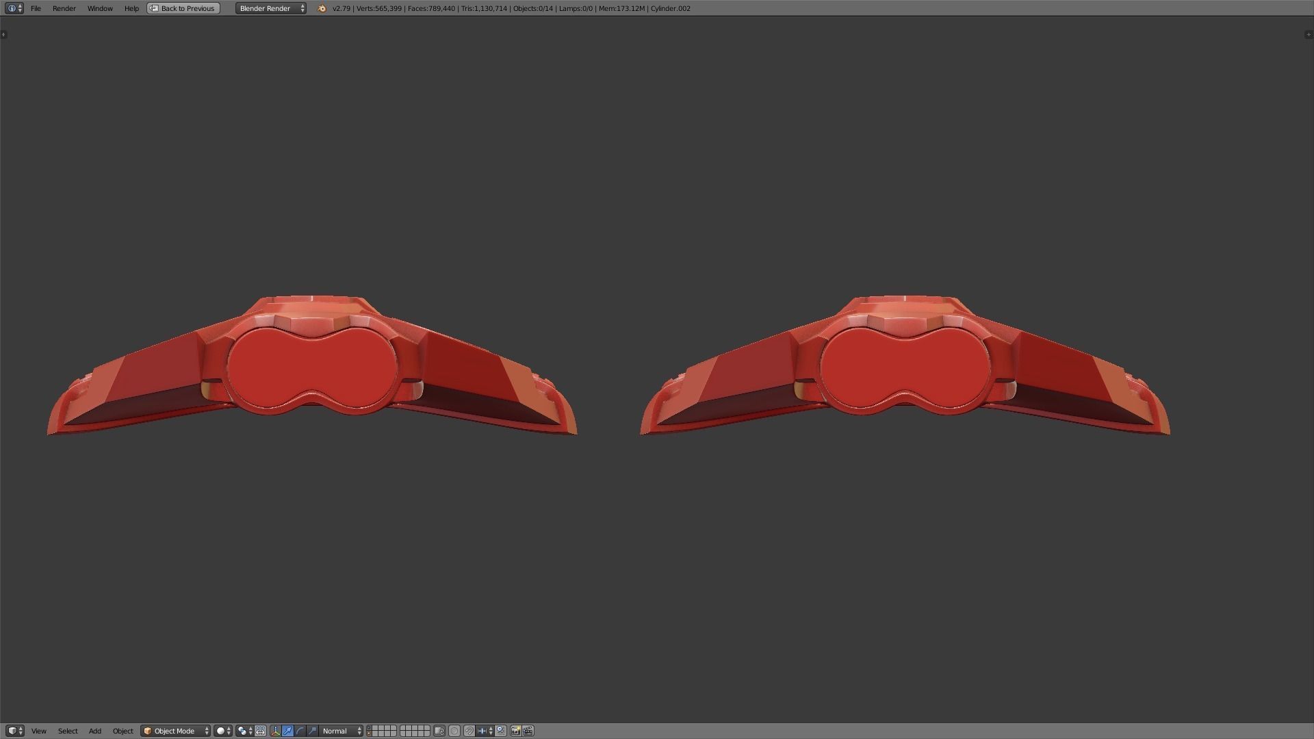This screenshot has width=1314, height=739.
Task: Toggle manipulate center points button
Action: pos(260,731)
